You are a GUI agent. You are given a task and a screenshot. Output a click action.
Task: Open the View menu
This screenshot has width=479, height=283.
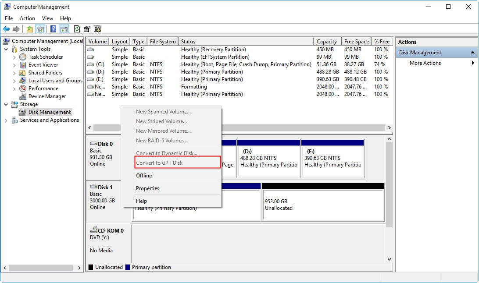click(x=47, y=18)
